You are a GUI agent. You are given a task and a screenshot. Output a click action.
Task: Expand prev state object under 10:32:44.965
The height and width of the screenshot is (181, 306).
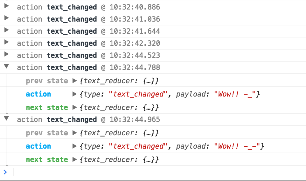point(75,133)
